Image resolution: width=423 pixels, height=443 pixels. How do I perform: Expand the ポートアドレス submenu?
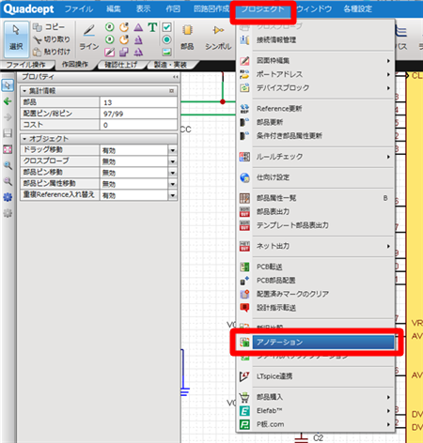316,74
